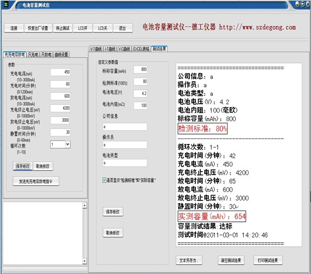311x274 pixels.
Task: Switch to 先充电后放电 tab
Action: click(x=15, y=55)
